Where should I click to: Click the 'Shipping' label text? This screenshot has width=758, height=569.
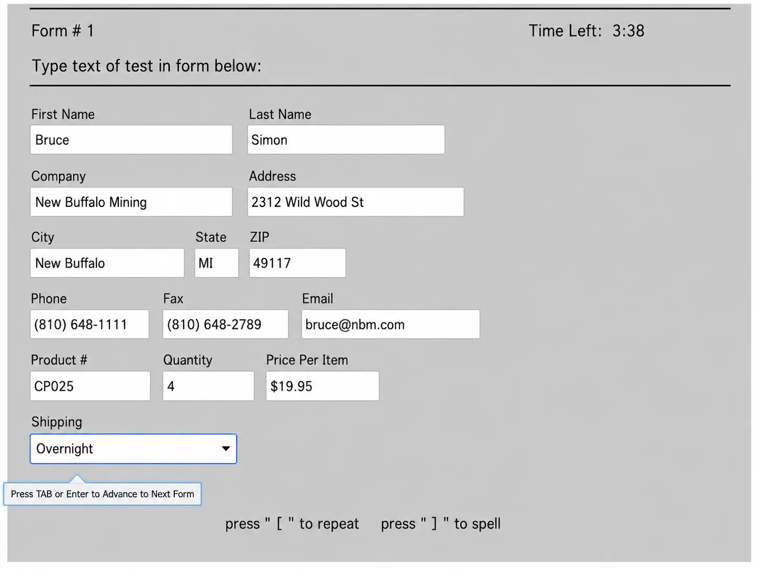click(57, 422)
